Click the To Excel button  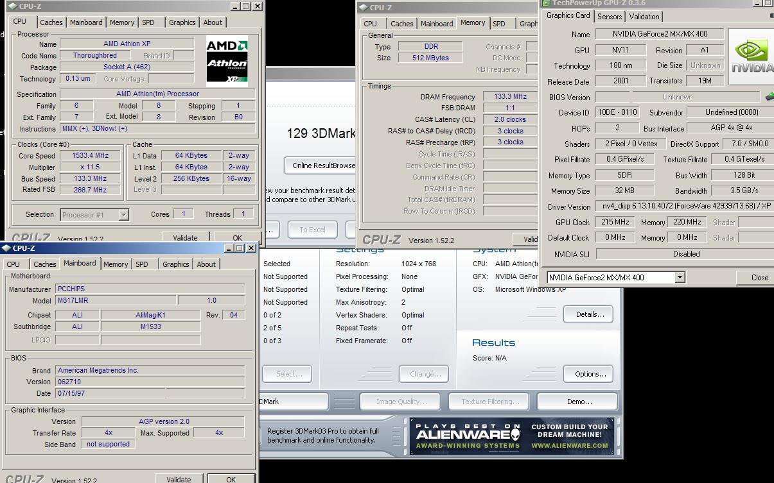tap(312, 230)
